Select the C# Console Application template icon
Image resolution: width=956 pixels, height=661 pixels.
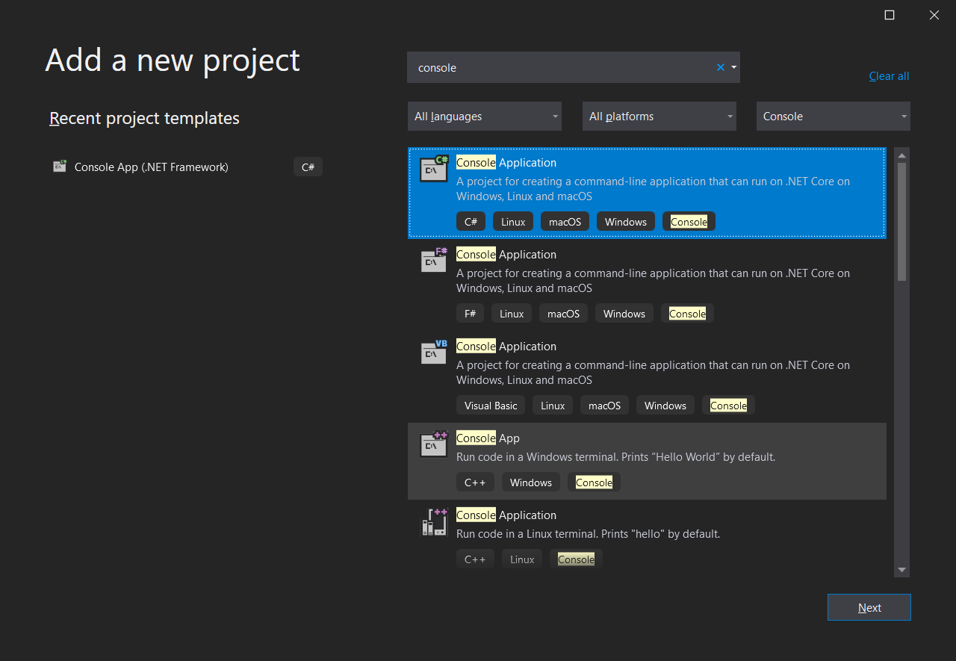pyautogui.click(x=433, y=170)
